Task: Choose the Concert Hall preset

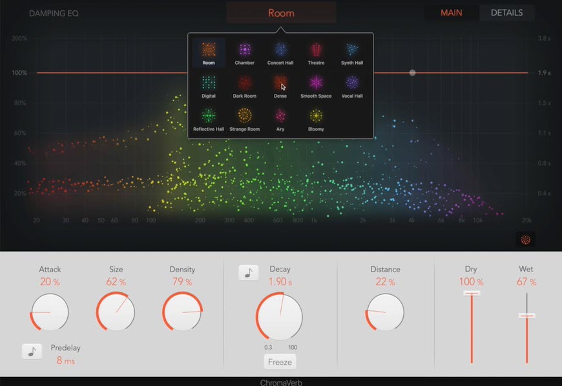Action: (x=280, y=48)
